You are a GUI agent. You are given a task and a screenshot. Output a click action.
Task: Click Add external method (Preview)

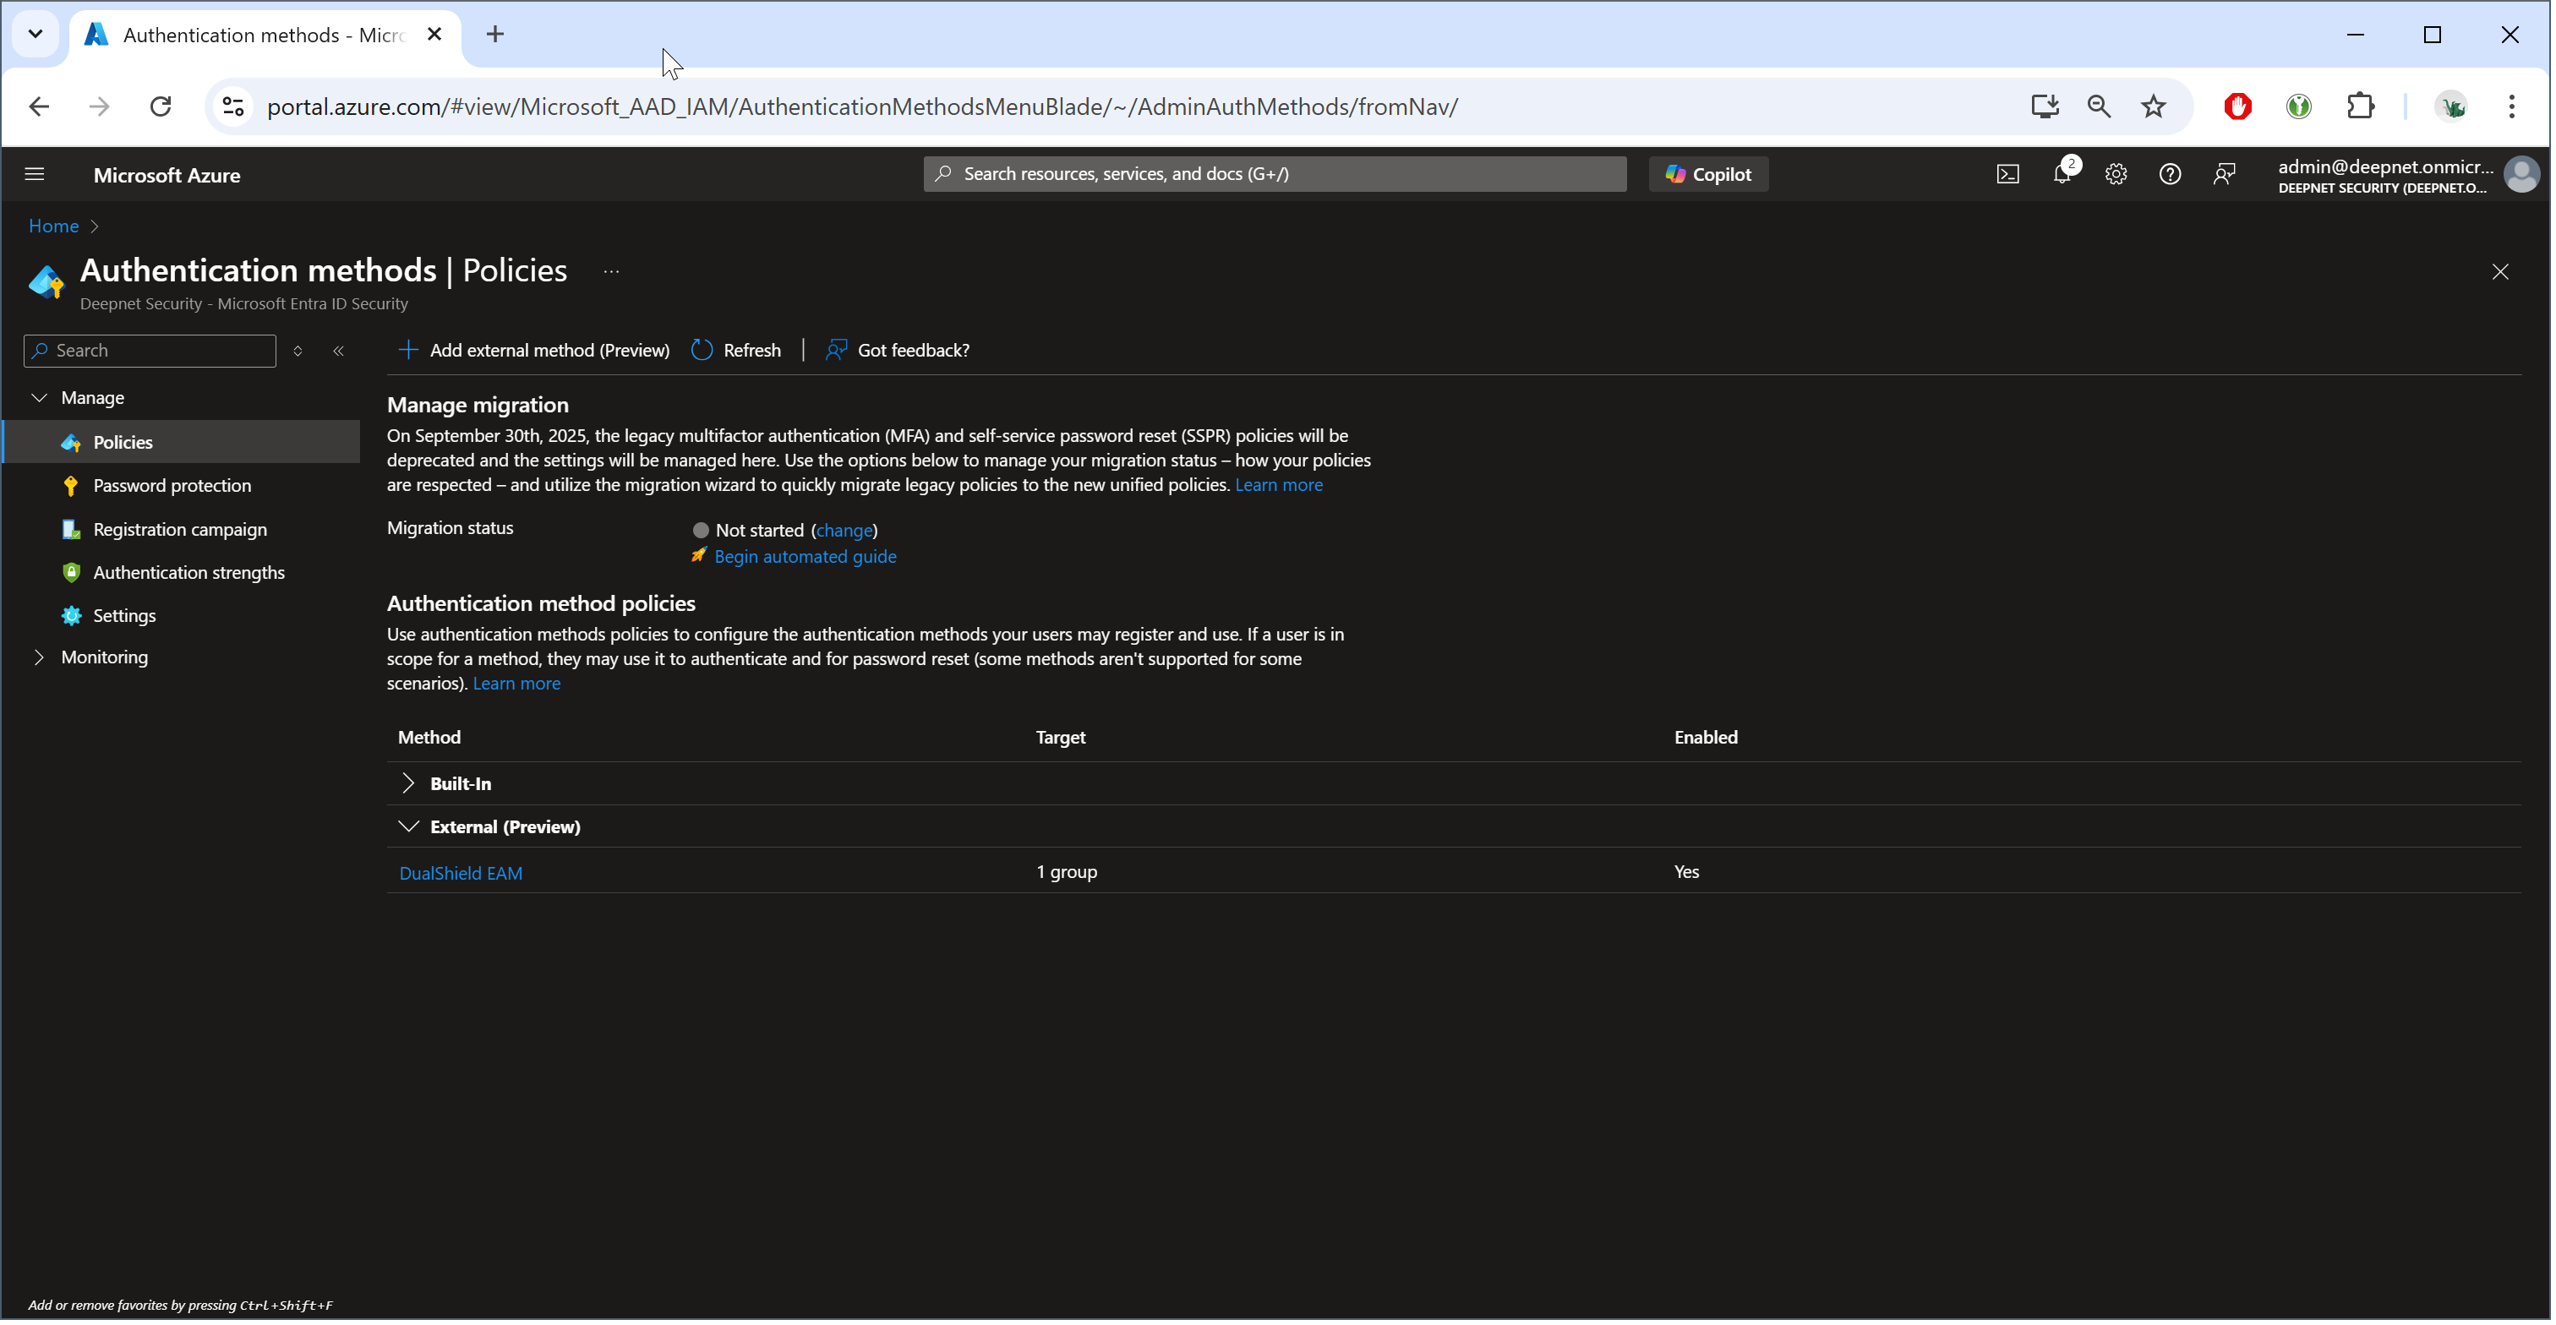pos(536,351)
